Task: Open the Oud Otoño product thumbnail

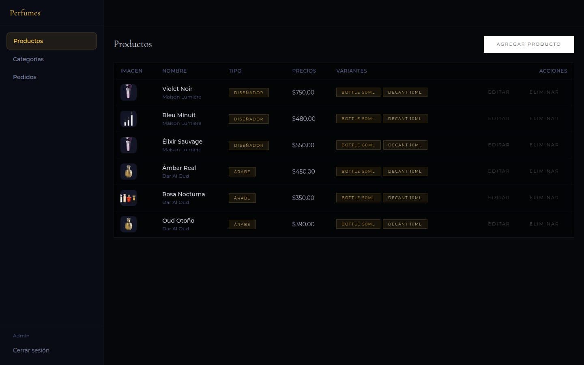Action: tap(129, 224)
